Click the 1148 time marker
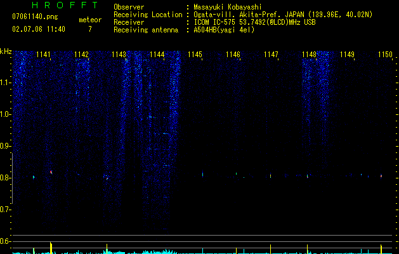 pos(309,55)
